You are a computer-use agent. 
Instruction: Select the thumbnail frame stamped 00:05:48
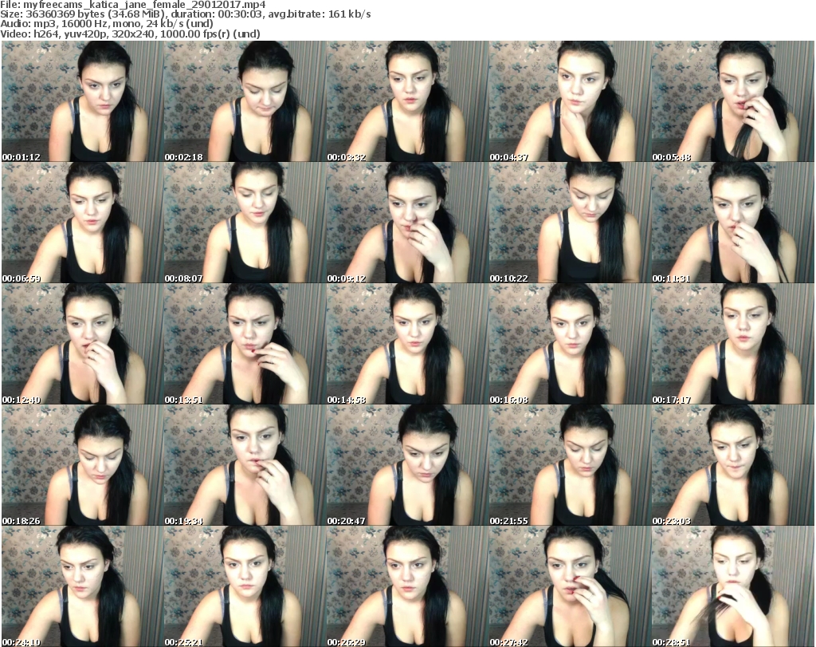click(x=732, y=101)
